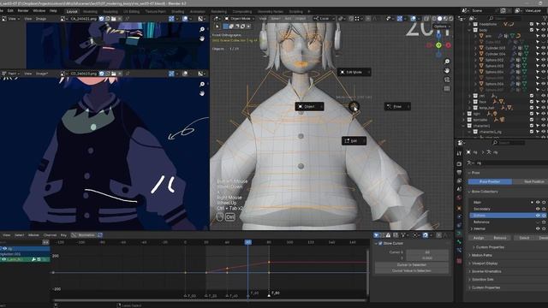The height and width of the screenshot is (308, 548).
Task: Expand the Motion Paths panel
Action: [482, 255]
